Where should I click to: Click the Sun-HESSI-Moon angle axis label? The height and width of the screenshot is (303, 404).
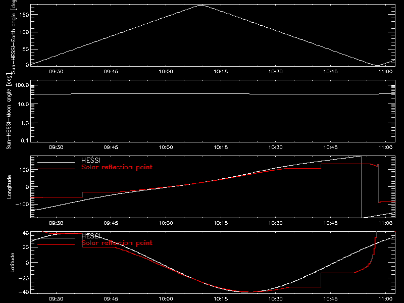(9, 111)
